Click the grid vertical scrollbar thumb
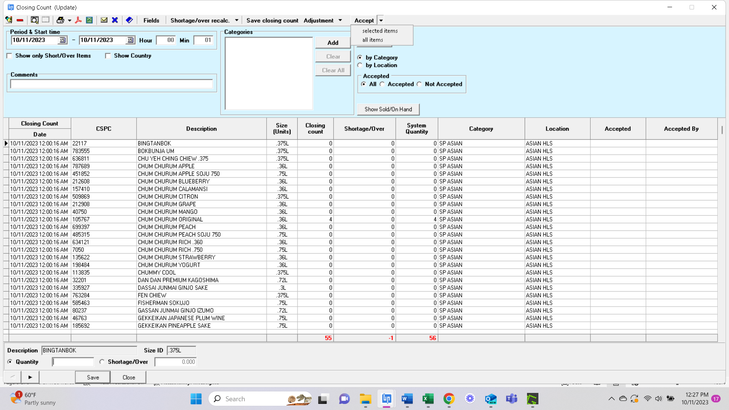 722,130
